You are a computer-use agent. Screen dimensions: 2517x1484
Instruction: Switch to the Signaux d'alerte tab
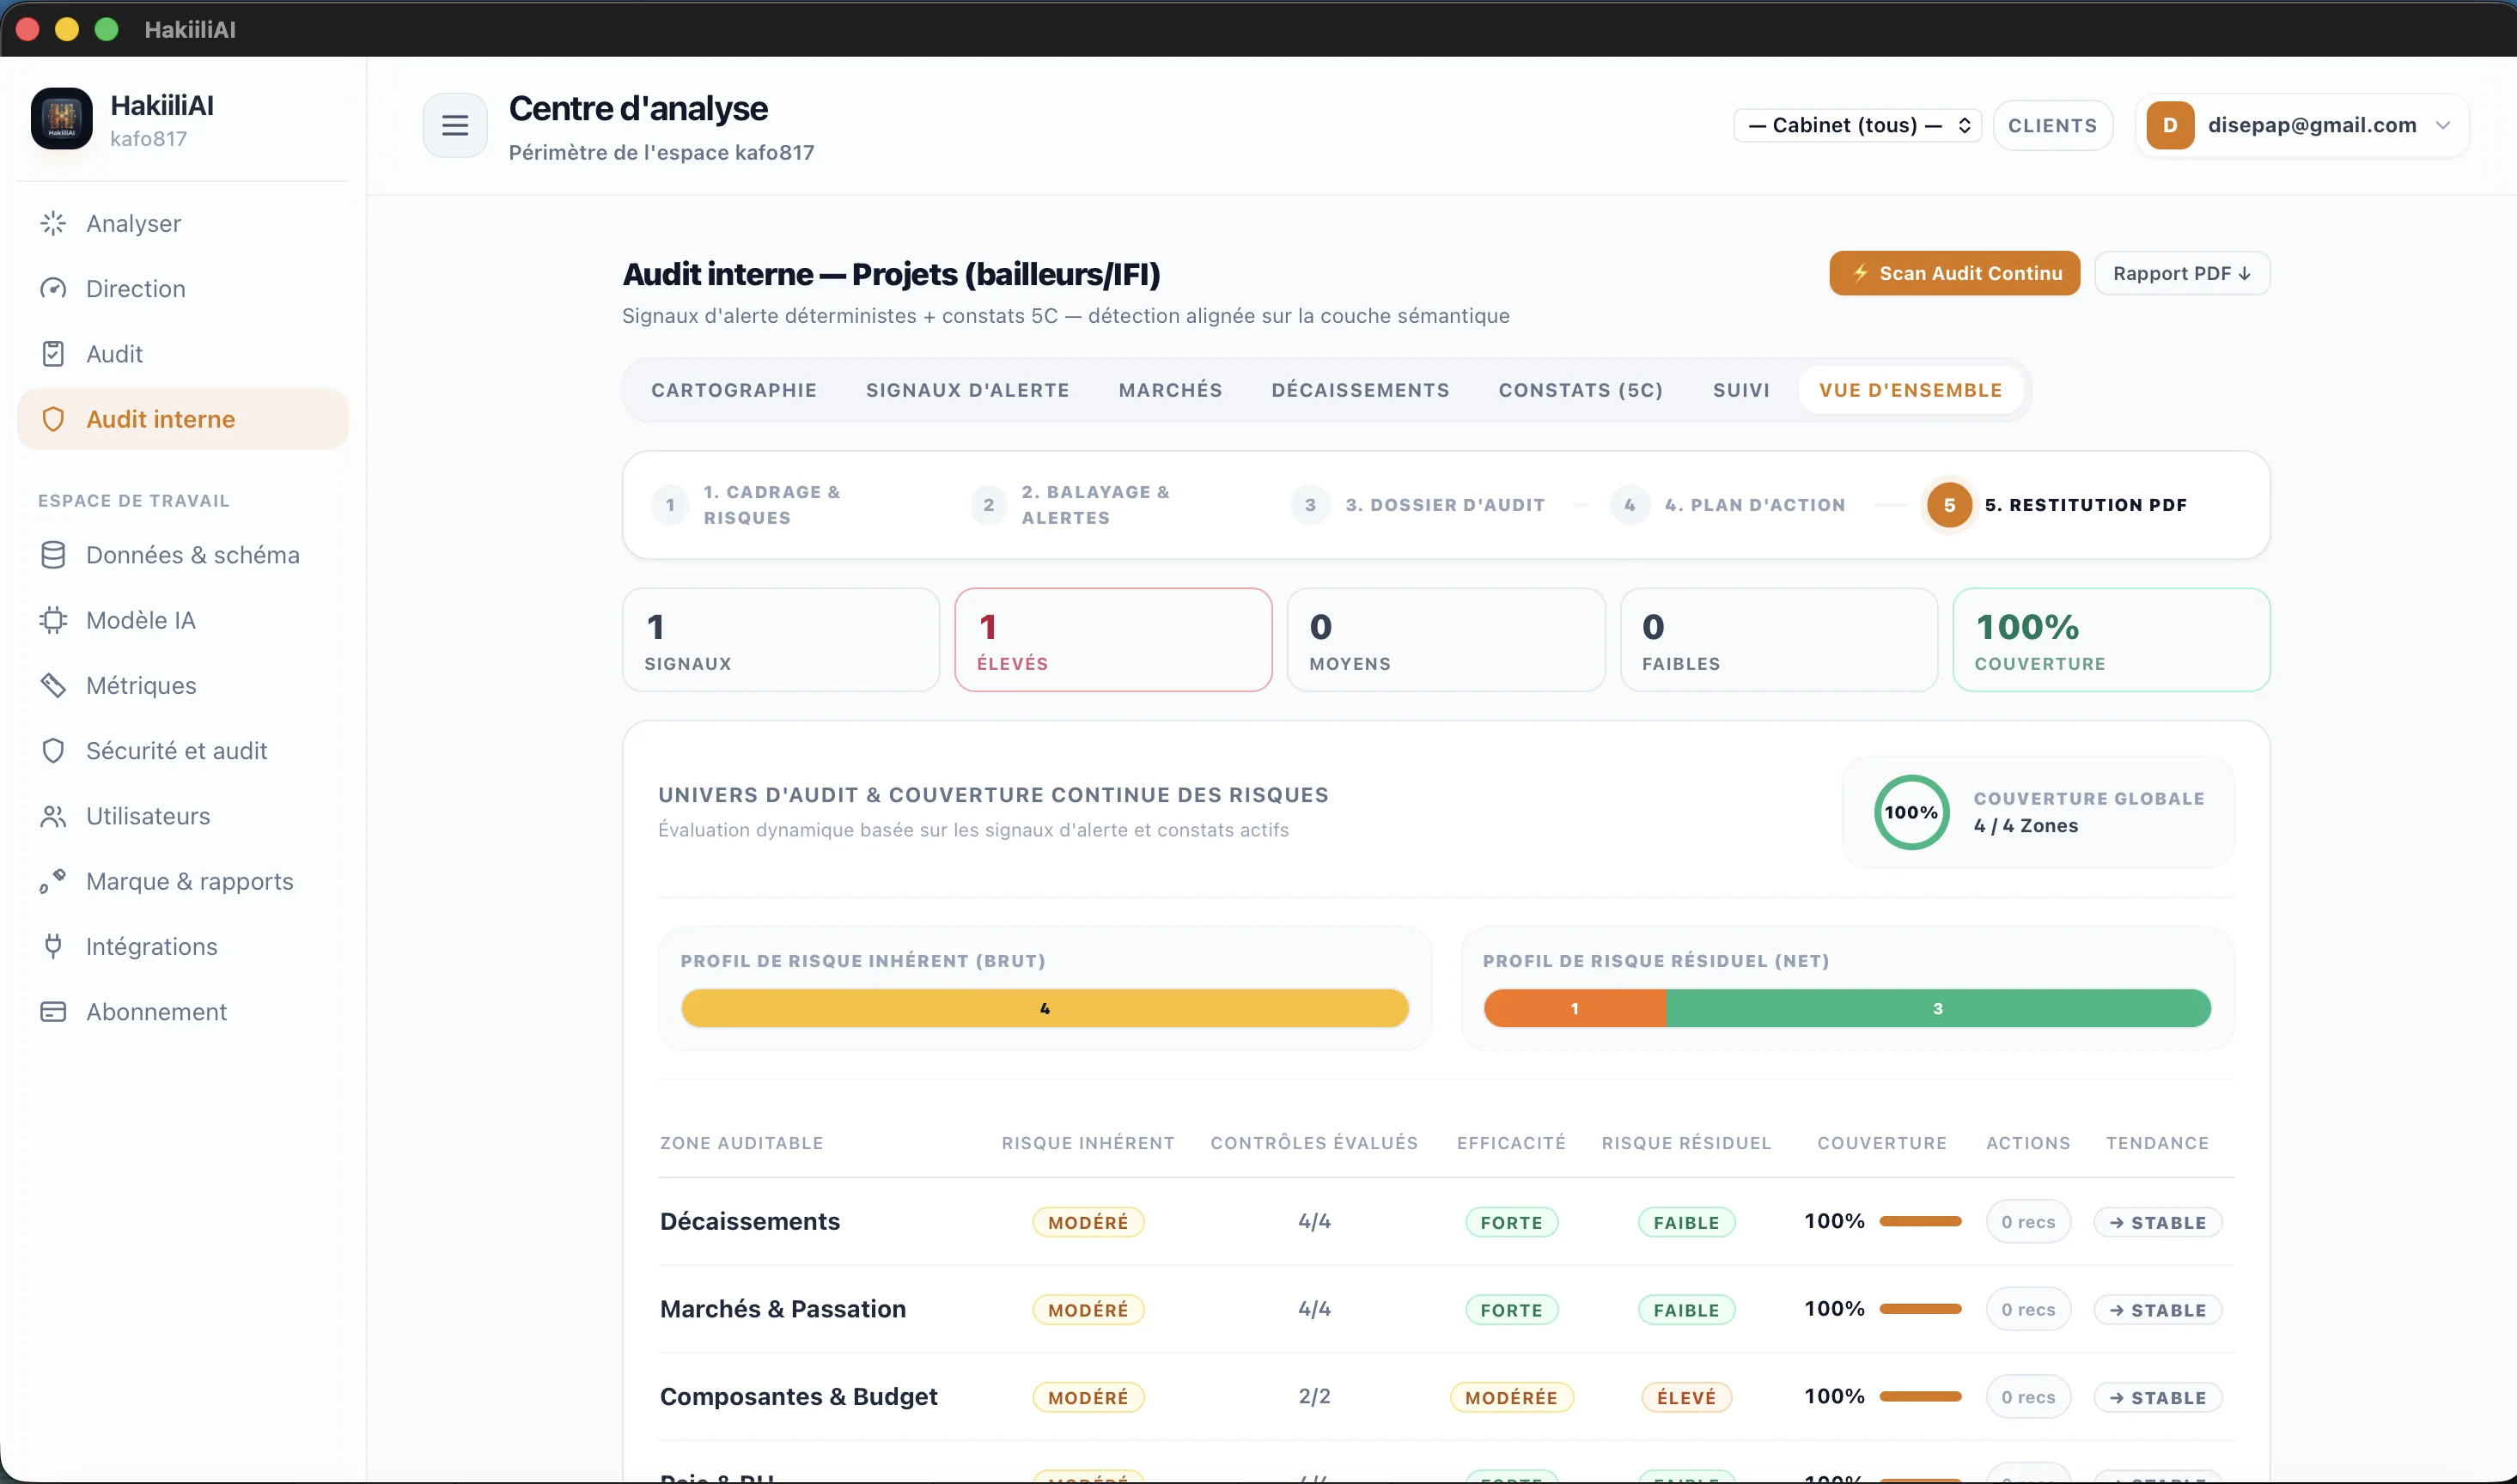(x=967, y=390)
